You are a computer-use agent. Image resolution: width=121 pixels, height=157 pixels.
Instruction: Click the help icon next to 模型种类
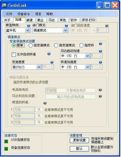click(29, 26)
